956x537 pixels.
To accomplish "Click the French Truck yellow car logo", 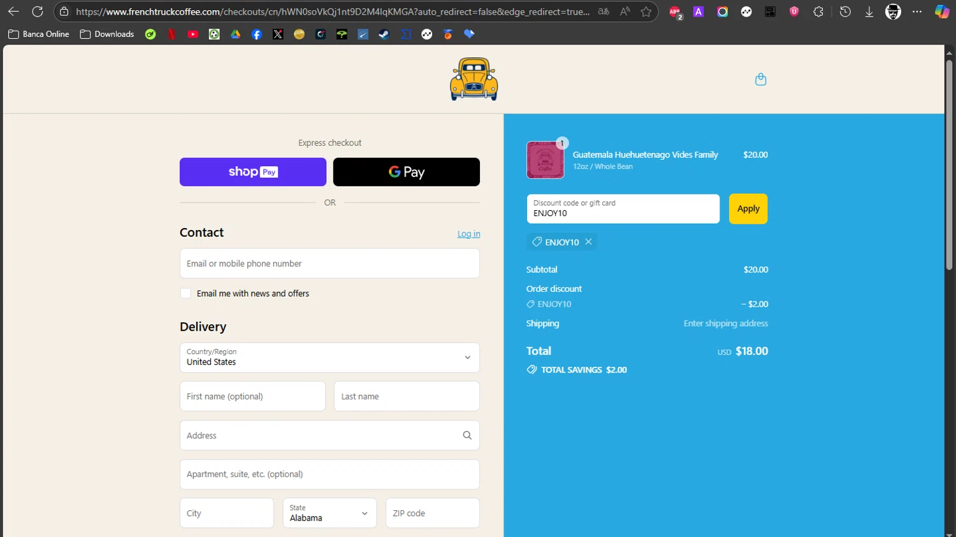I will [x=474, y=79].
